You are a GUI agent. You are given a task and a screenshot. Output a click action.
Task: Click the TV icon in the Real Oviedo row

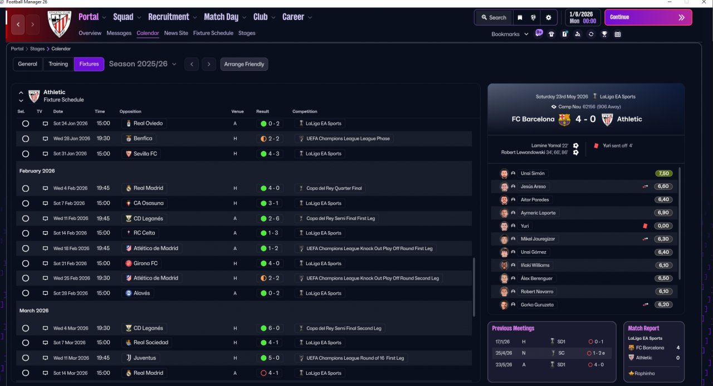[45, 124]
